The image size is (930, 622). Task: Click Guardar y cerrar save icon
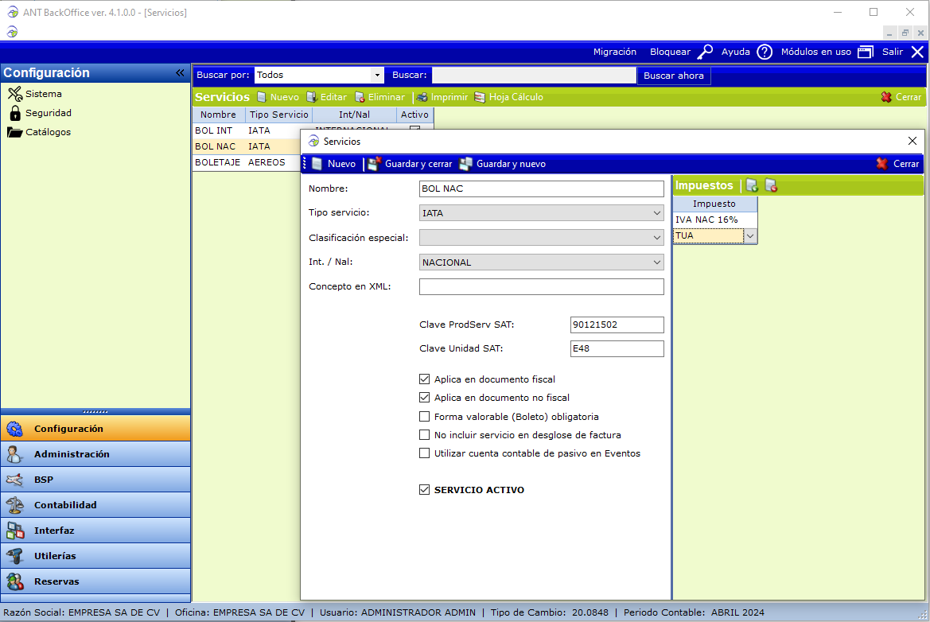[x=374, y=164]
